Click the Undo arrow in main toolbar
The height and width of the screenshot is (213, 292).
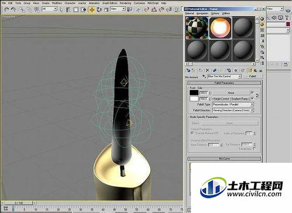click(x=6, y=9)
